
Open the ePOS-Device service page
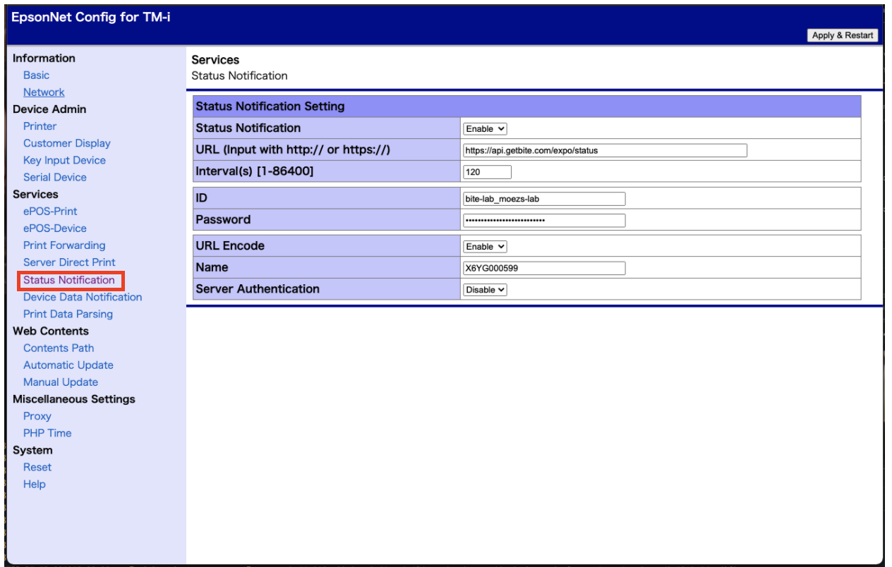click(x=55, y=228)
